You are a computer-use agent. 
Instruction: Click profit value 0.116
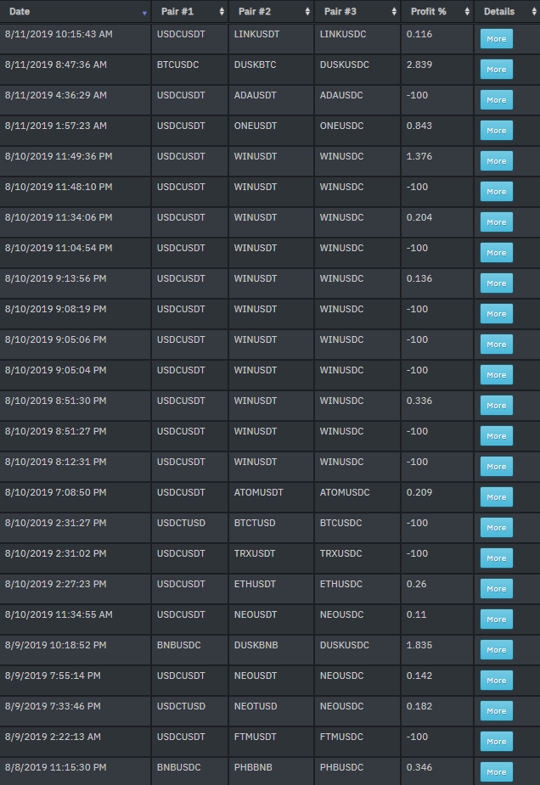419,34
